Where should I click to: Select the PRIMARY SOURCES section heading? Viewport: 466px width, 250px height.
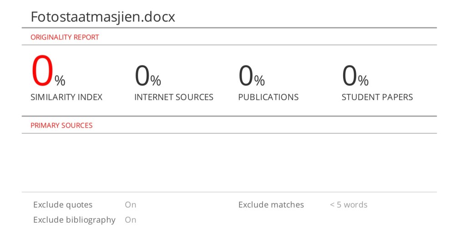[61, 125]
